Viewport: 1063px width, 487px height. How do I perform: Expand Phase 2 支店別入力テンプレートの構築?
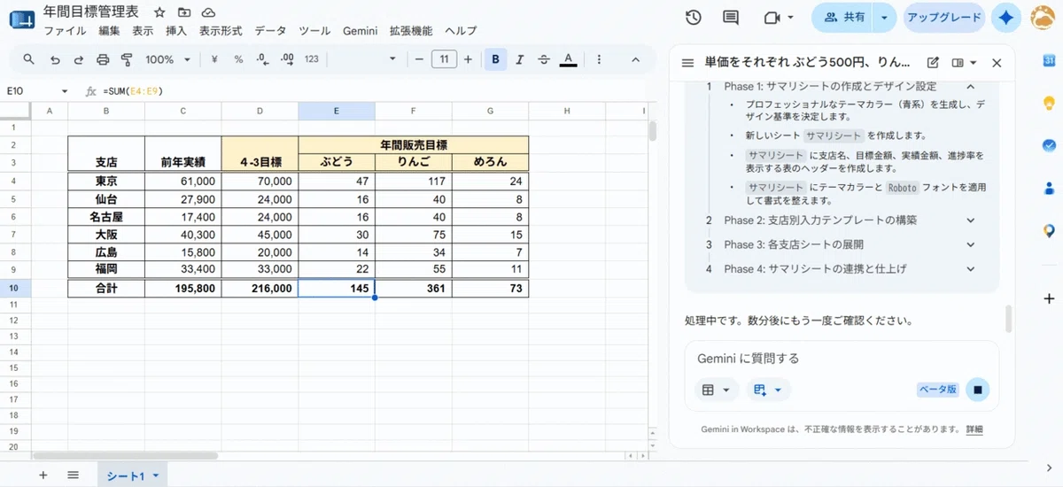971,220
